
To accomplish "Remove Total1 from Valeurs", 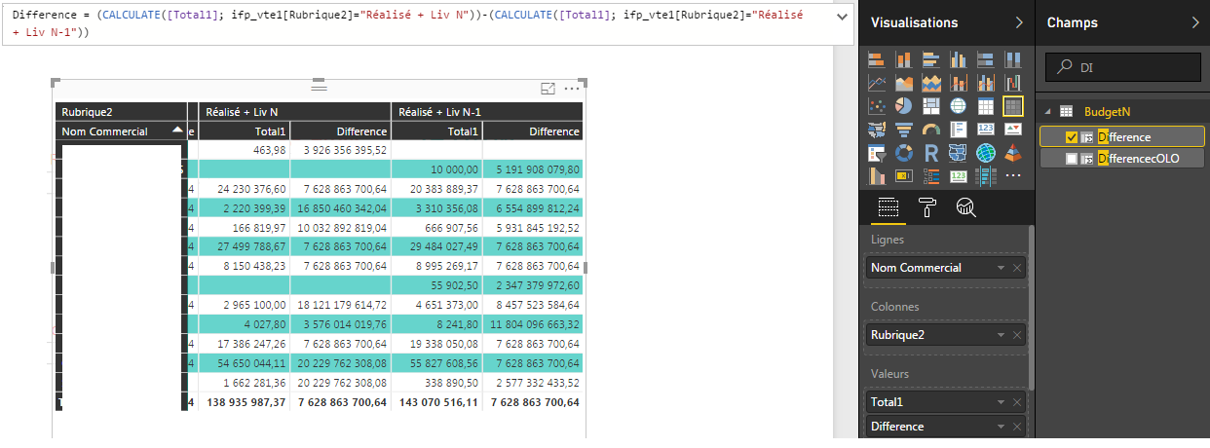I will (x=1017, y=401).
